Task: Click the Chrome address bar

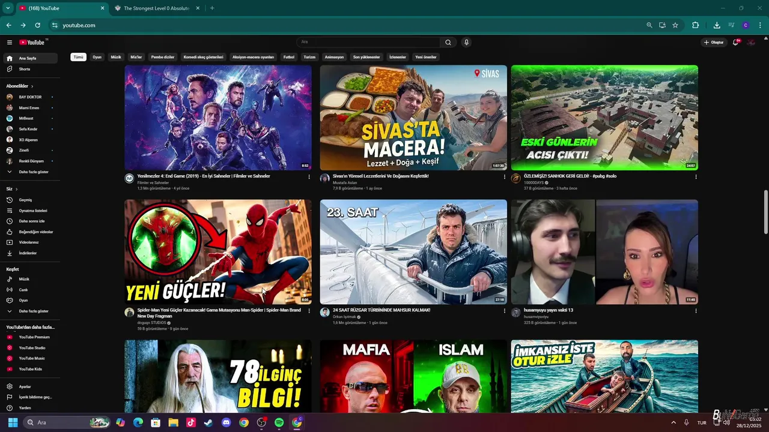Action: [x=348, y=25]
